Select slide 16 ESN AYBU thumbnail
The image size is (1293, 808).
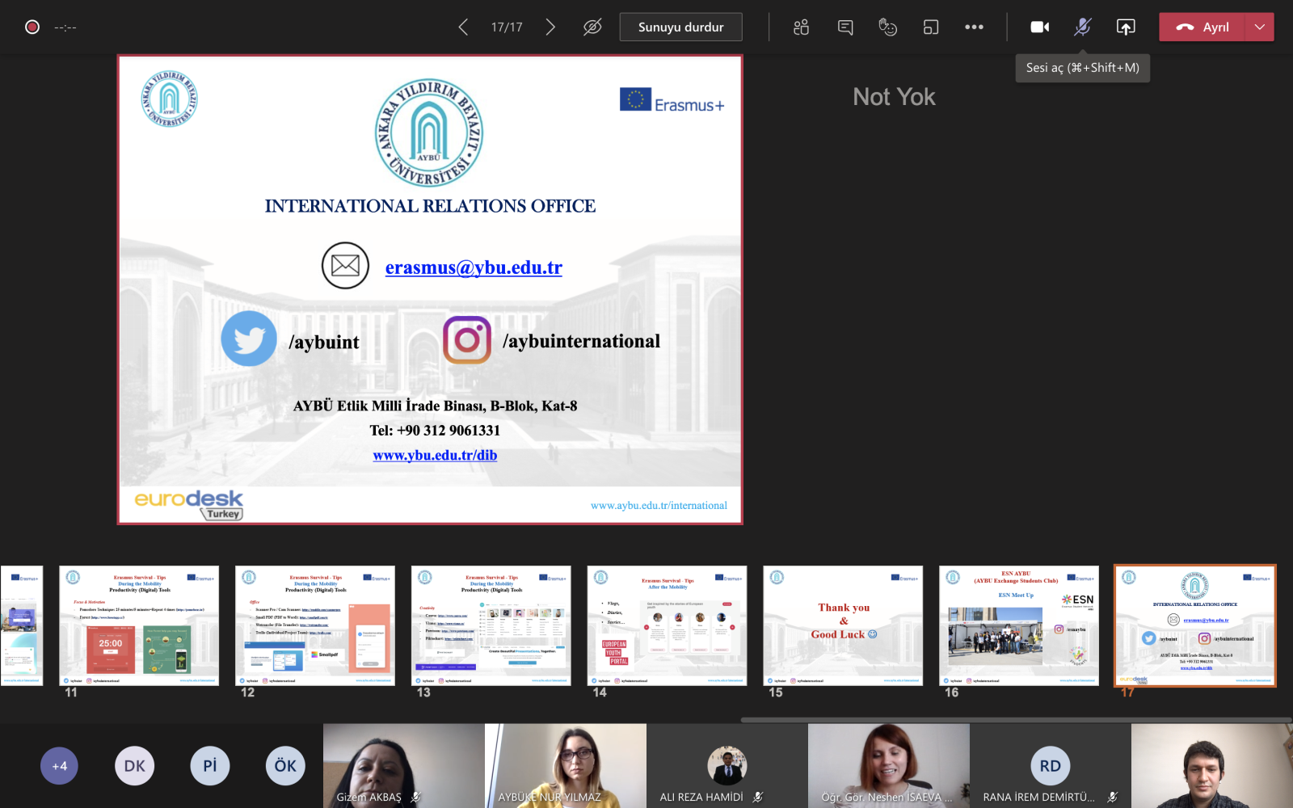pos(1018,625)
